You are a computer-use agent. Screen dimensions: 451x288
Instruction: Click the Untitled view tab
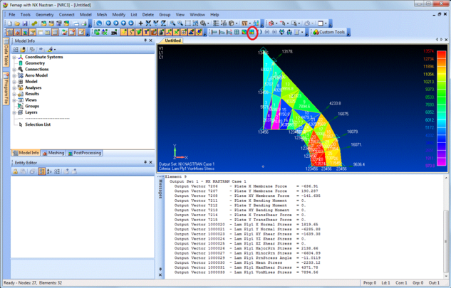point(173,41)
